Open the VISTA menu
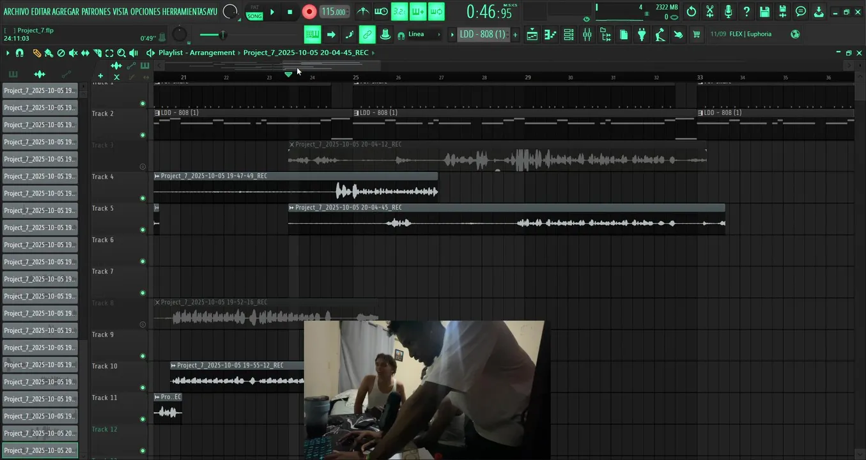This screenshot has height=460, width=866. click(120, 11)
